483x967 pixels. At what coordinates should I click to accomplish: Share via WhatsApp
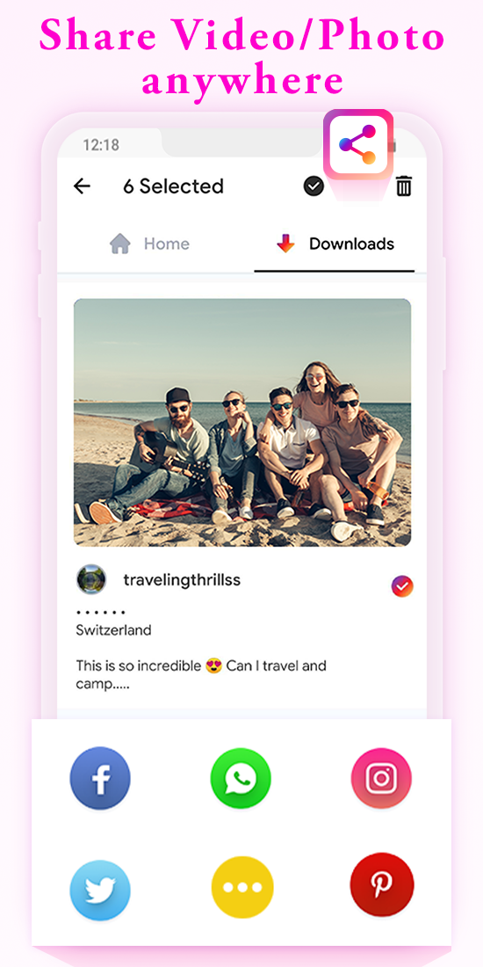tap(241, 778)
